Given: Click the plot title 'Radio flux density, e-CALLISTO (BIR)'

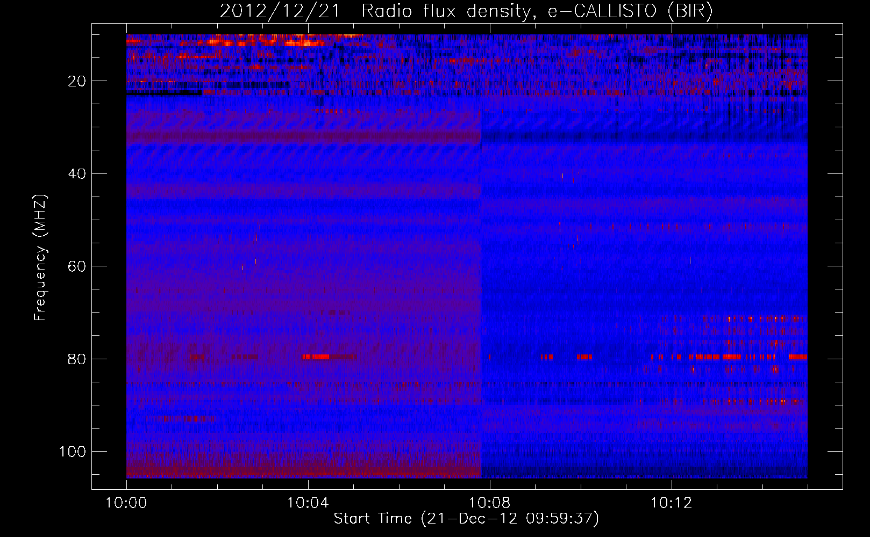Looking at the screenshot, I should pos(537,11).
